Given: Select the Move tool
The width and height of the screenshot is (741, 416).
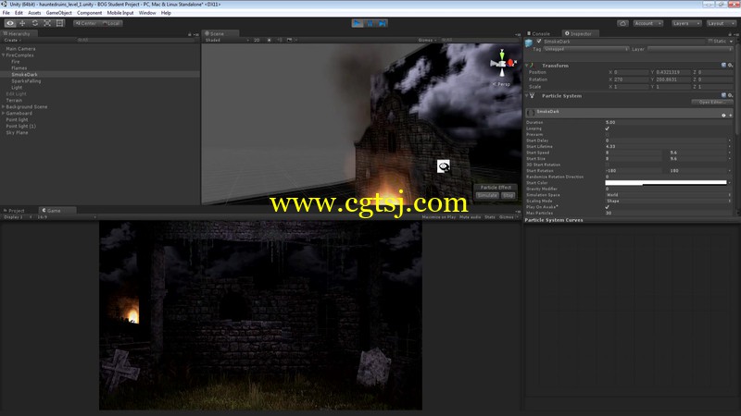Looking at the screenshot, I should (22, 23).
